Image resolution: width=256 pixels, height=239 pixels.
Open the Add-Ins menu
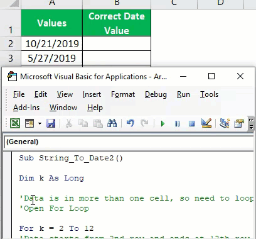[x=26, y=108]
